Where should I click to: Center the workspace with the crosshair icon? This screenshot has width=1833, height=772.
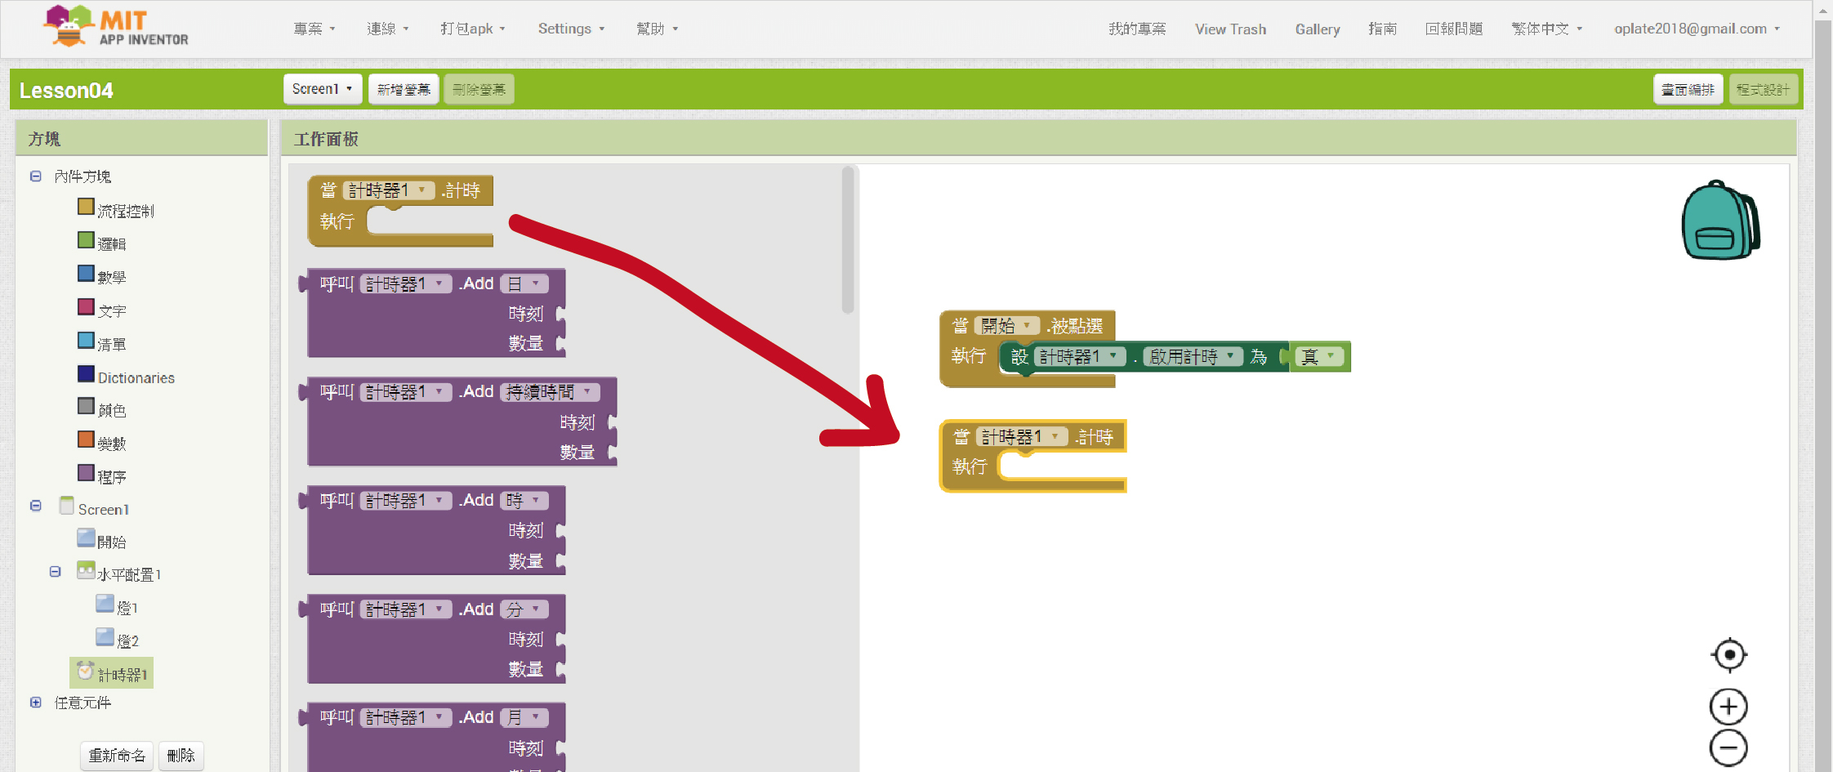pos(1729,654)
